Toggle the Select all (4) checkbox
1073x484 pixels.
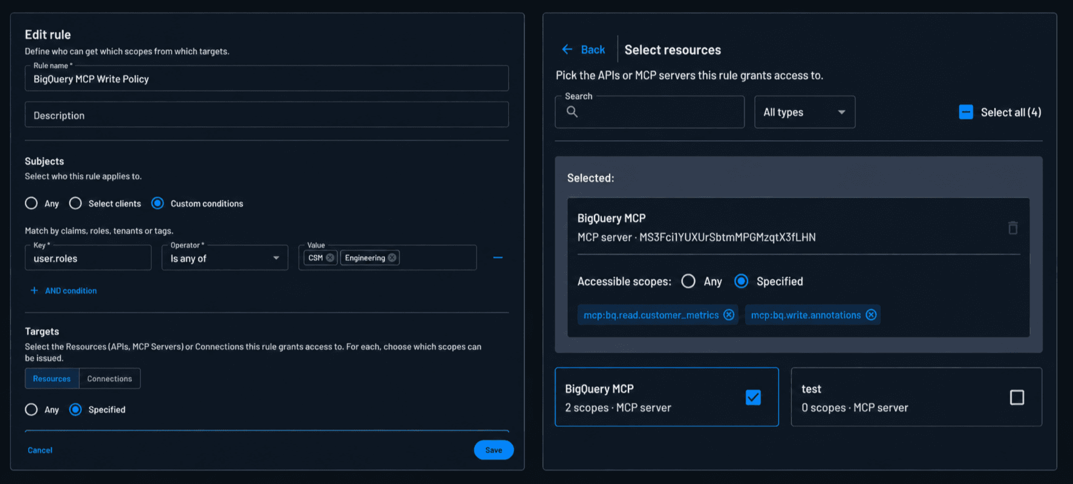(x=966, y=112)
